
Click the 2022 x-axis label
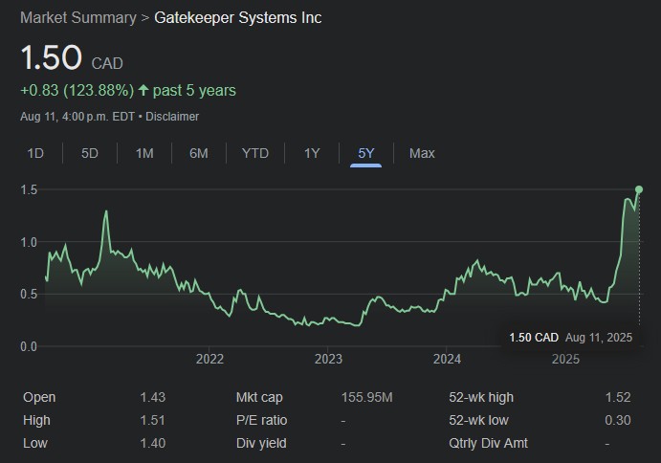coord(209,359)
